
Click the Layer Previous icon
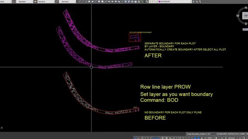(x=197, y=2)
